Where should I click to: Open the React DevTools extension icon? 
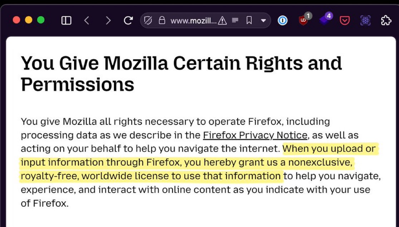(365, 20)
